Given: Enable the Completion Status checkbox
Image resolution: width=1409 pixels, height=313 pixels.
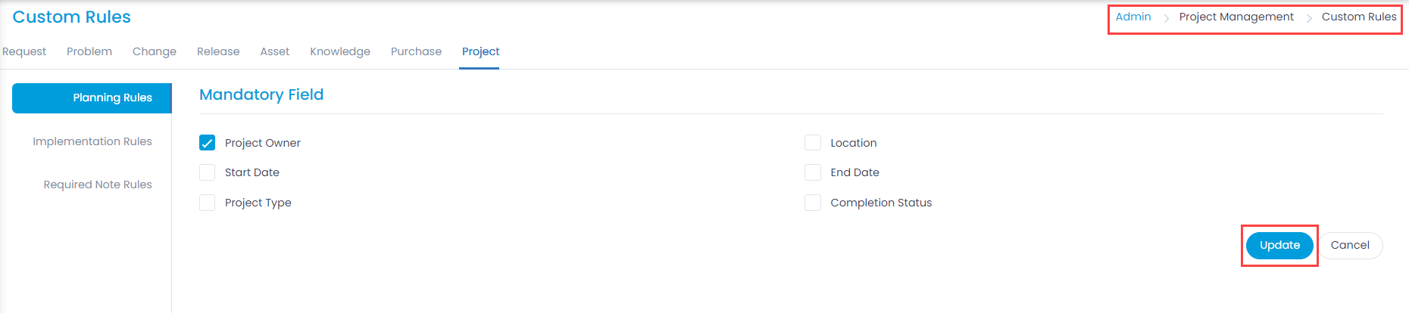Looking at the screenshot, I should tap(813, 203).
